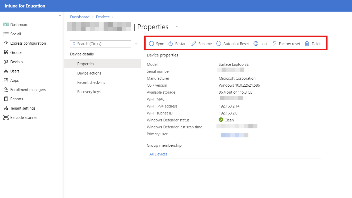Select Device actions in Device details

point(89,73)
